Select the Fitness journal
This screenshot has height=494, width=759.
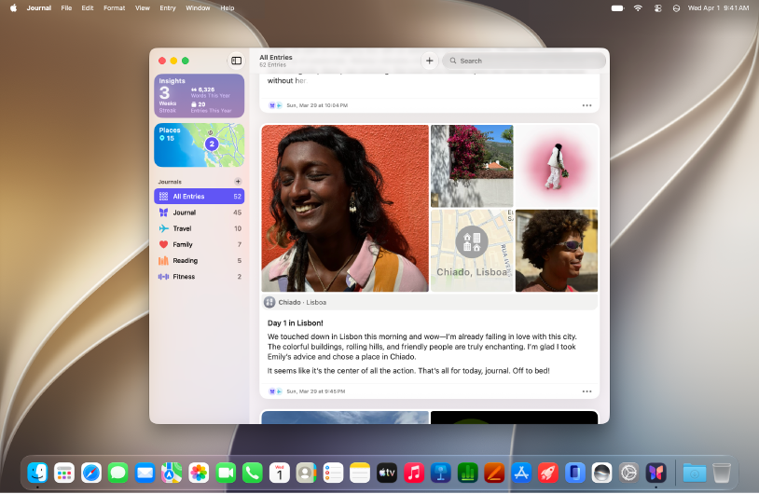(x=199, y=276)
